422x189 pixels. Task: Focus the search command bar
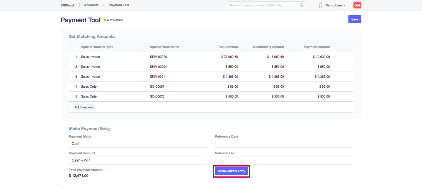(x=262, y=5)
